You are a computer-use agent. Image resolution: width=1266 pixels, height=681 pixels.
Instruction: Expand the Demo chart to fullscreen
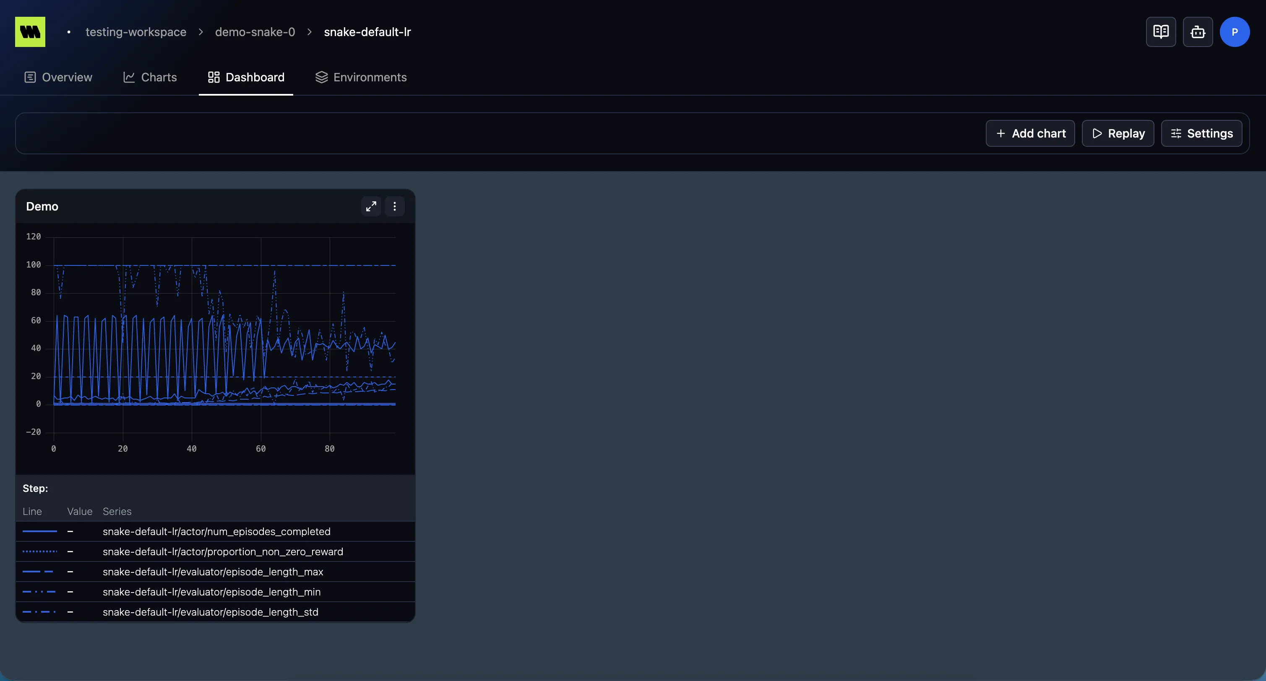371,206
